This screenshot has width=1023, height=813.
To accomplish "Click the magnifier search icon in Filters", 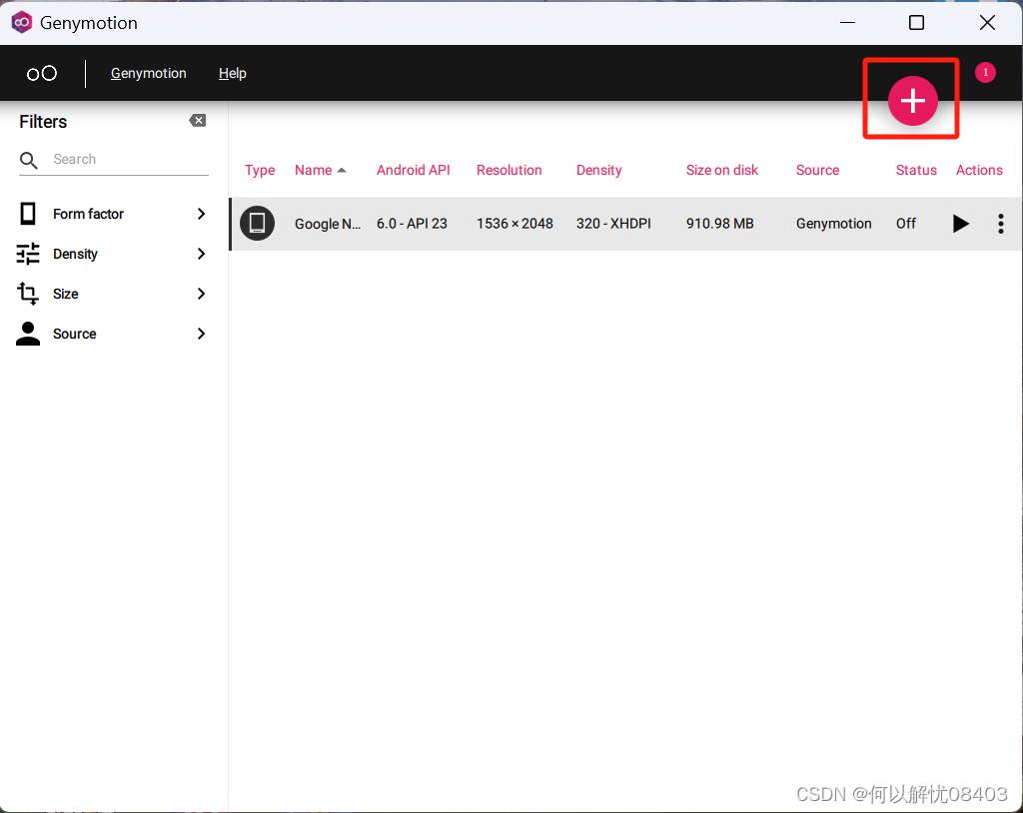I will click(29, 160).
